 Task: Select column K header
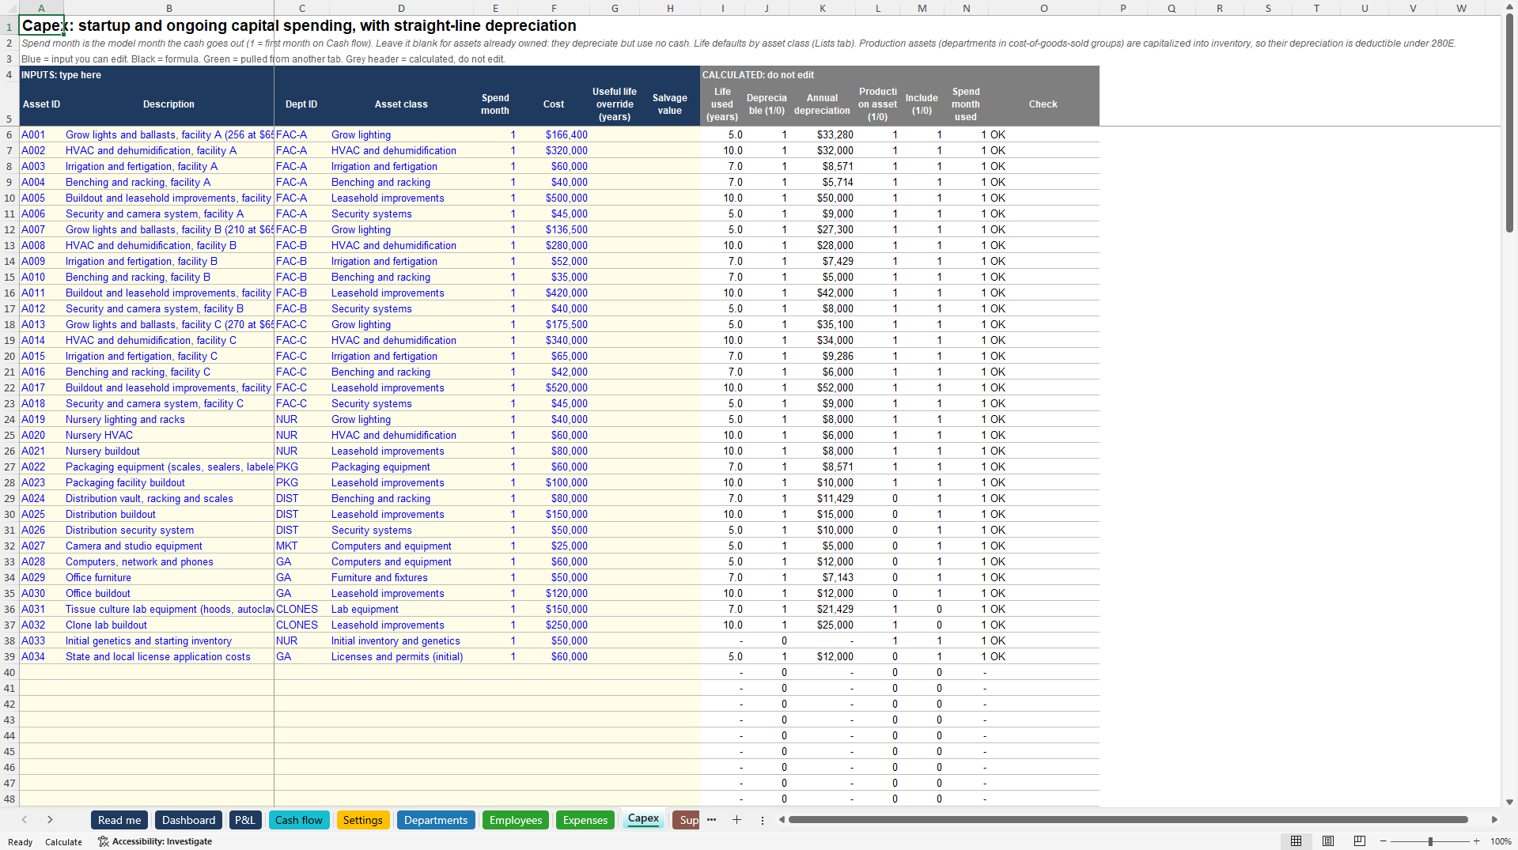coord(823,8)
